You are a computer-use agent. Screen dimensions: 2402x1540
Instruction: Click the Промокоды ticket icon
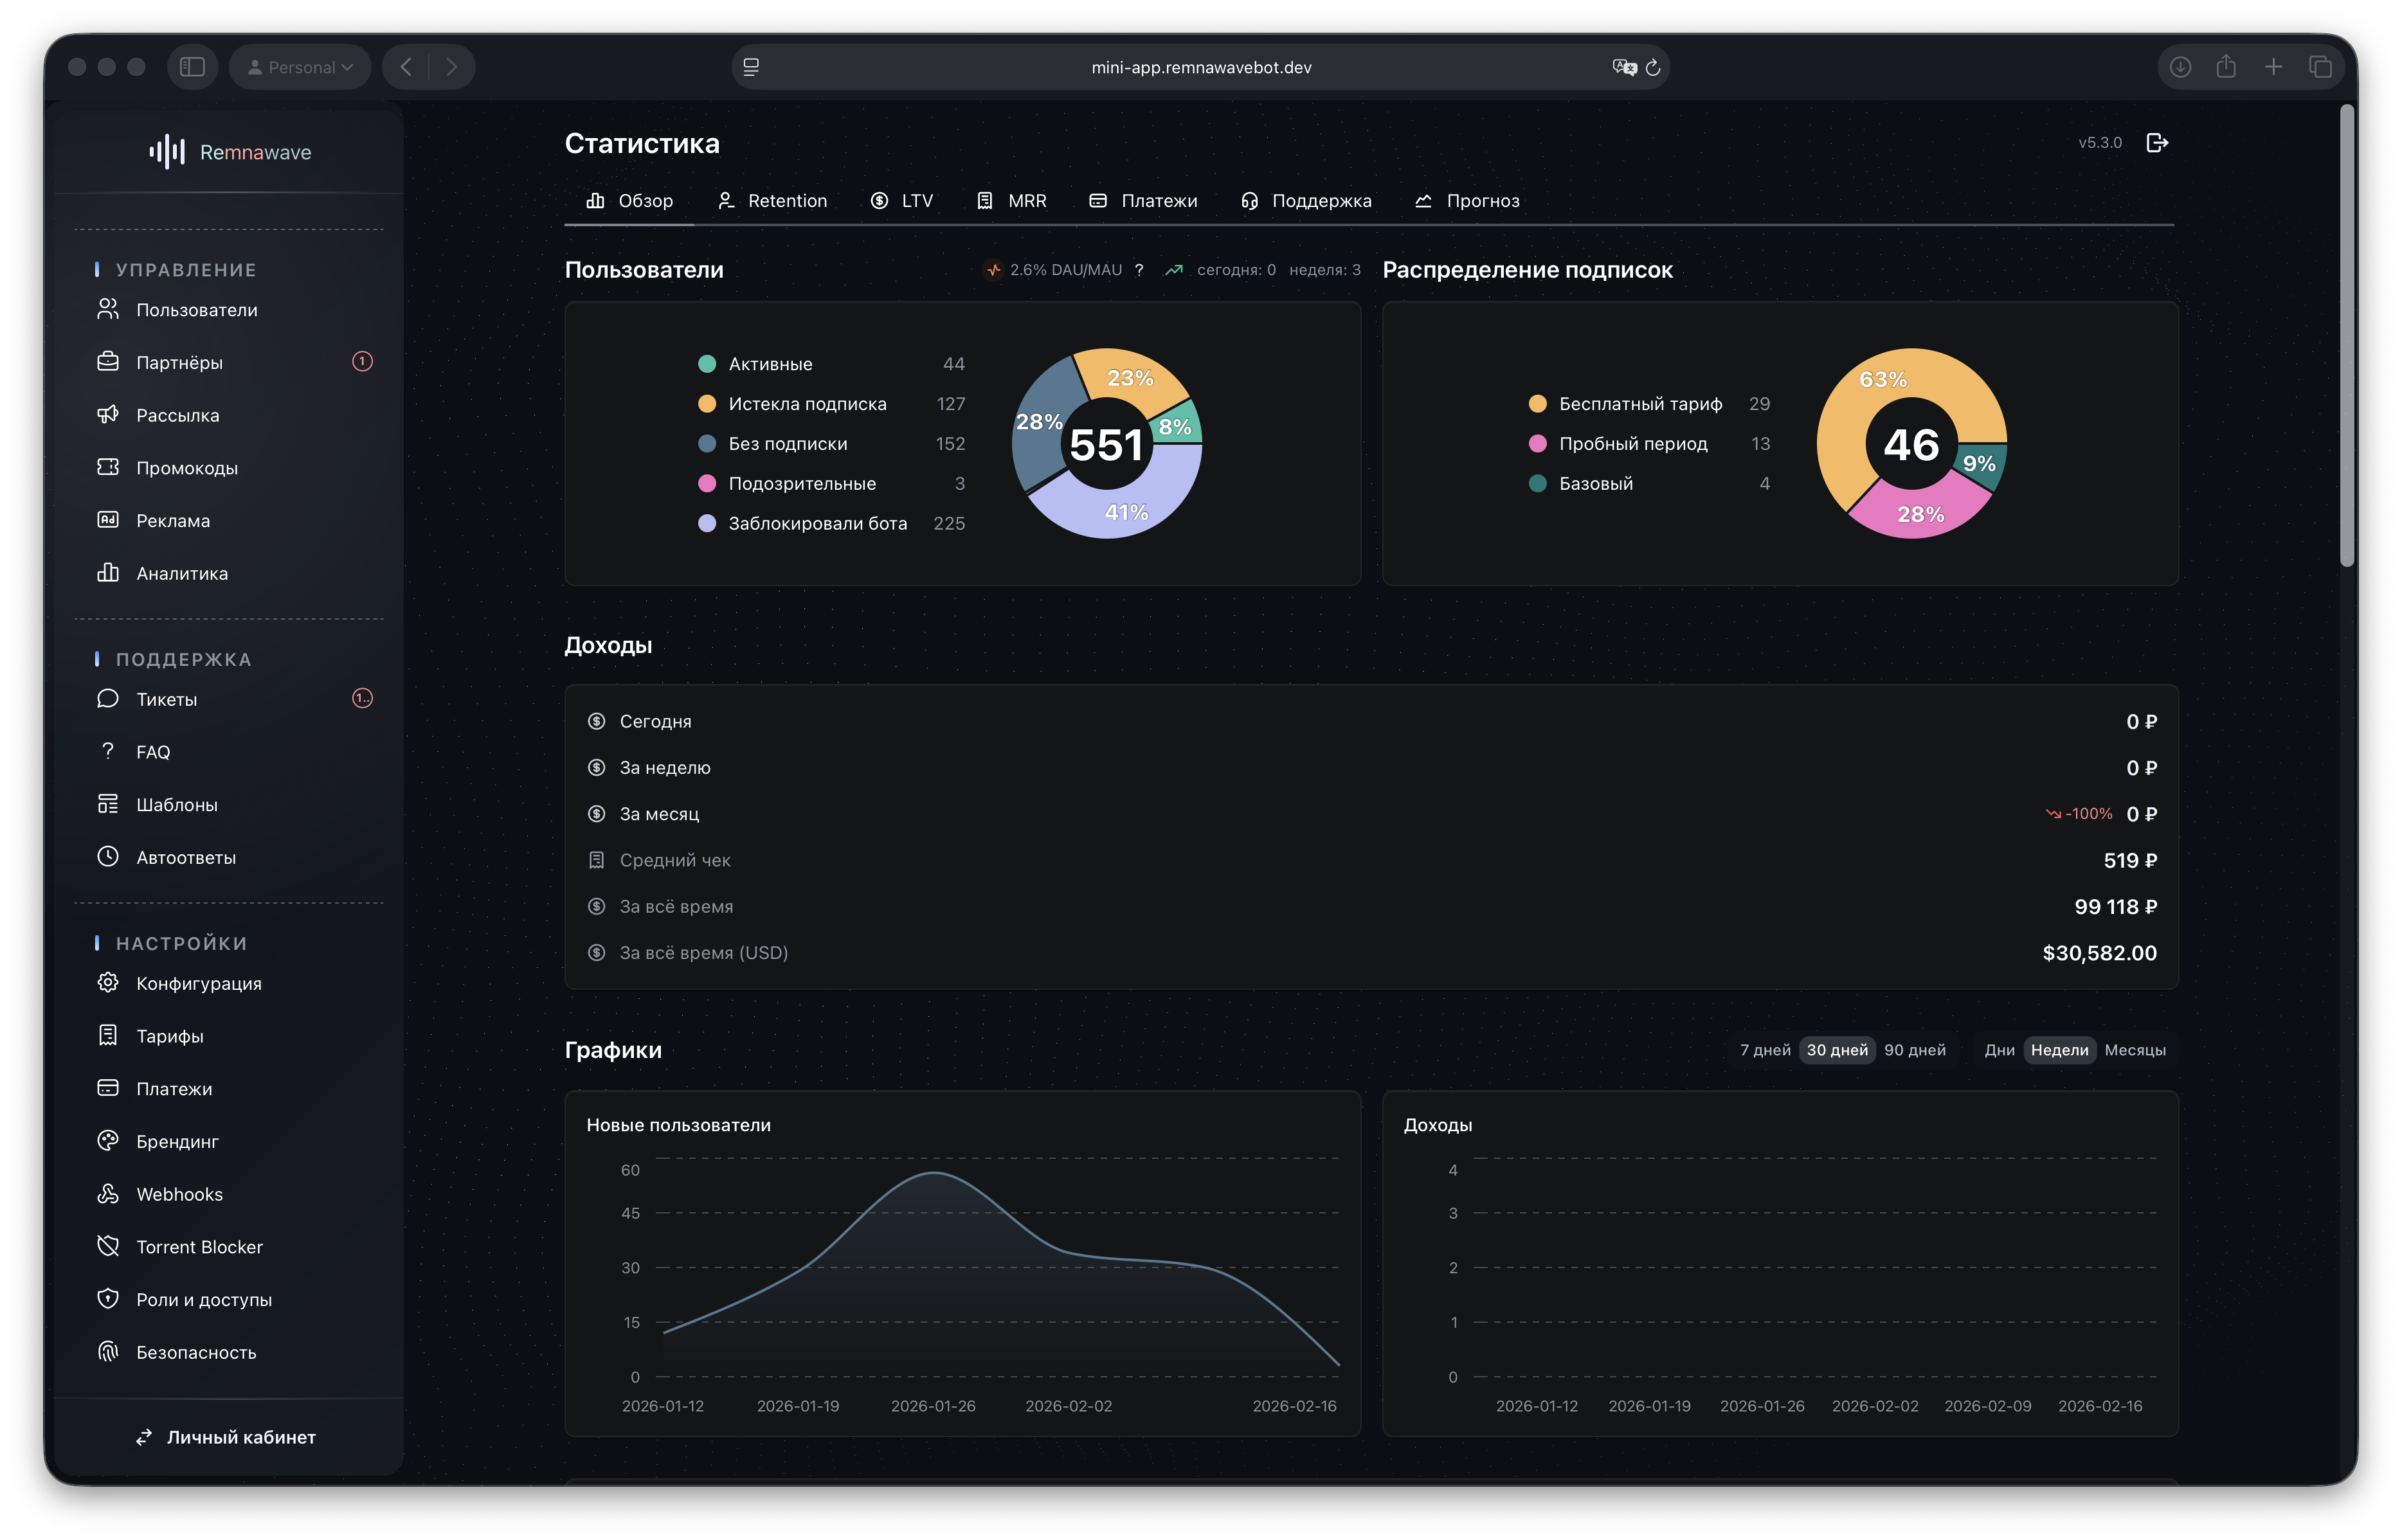coord(108,467)
